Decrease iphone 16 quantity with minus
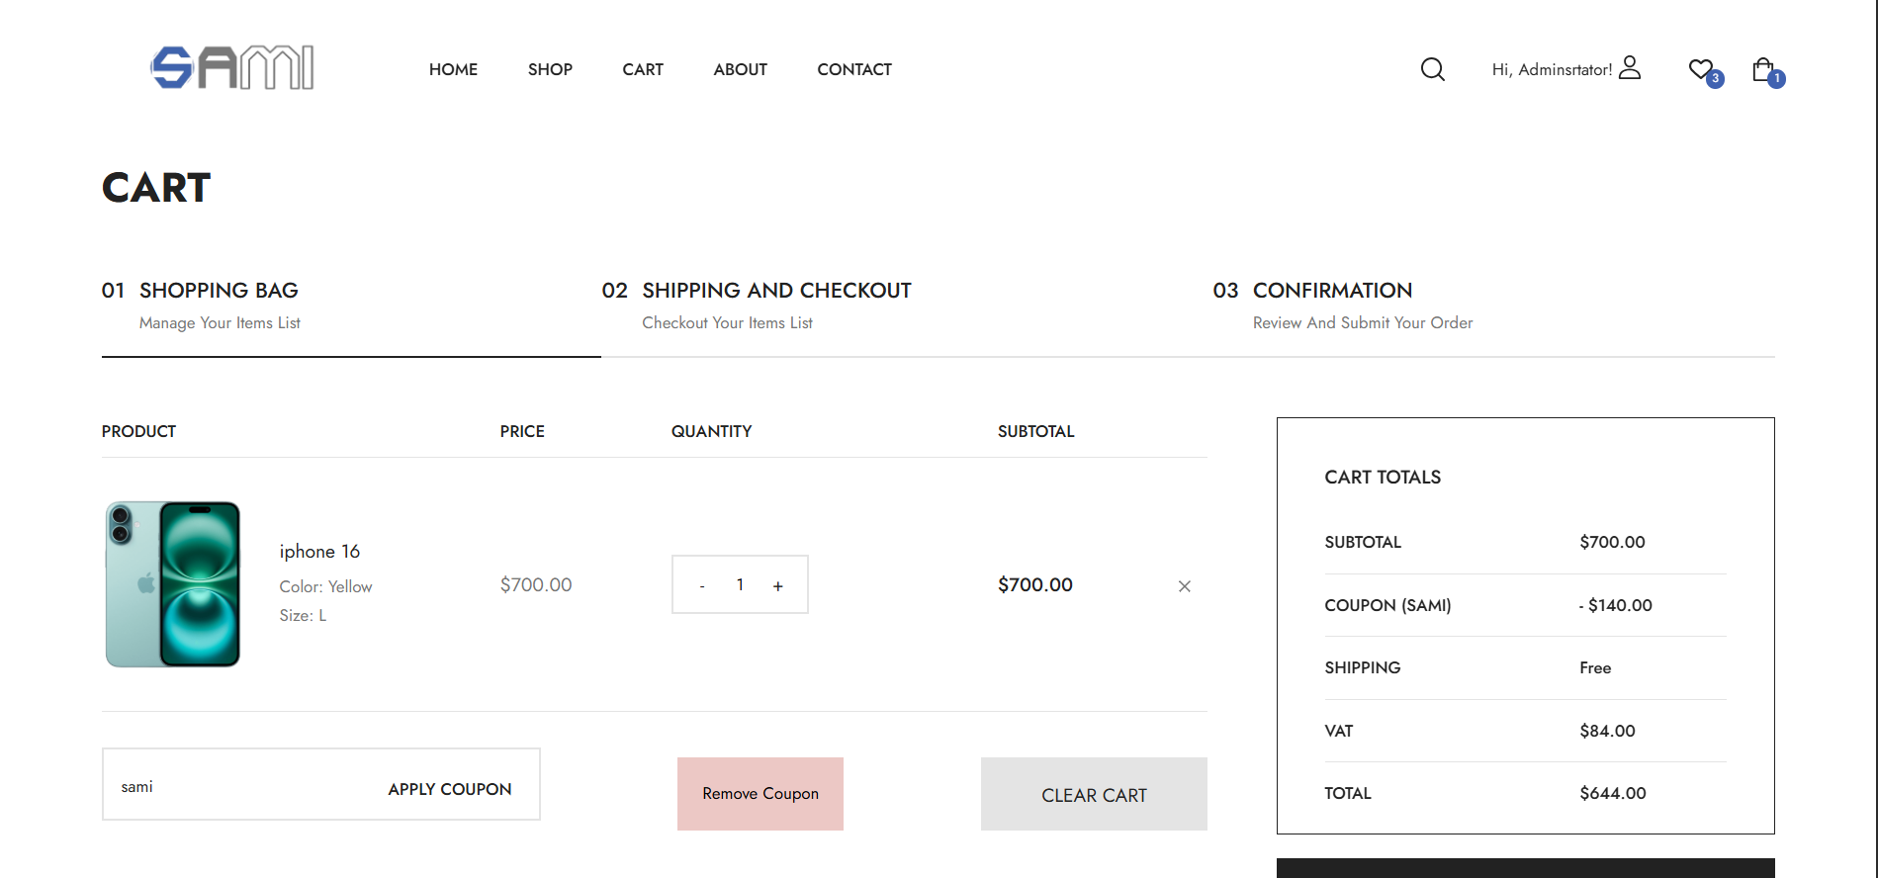 [702, 585]
